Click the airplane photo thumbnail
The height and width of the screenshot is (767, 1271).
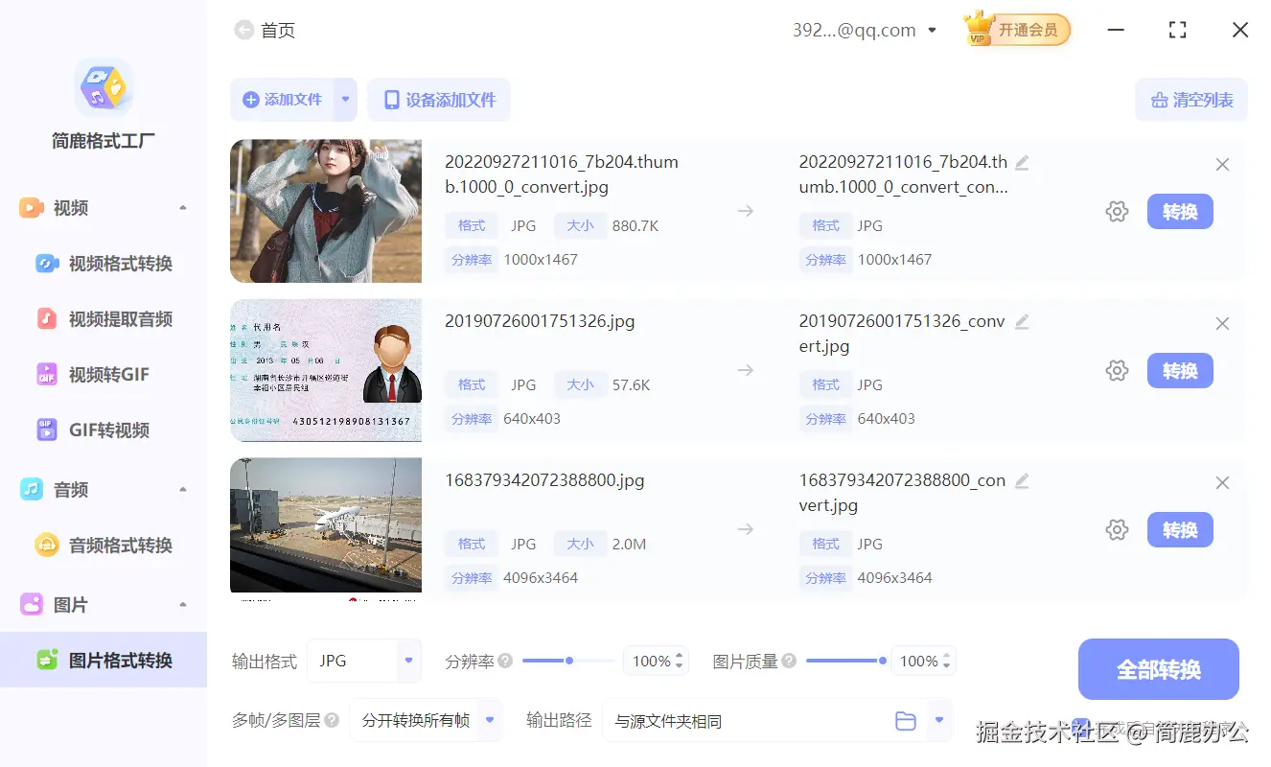(325, 524)
